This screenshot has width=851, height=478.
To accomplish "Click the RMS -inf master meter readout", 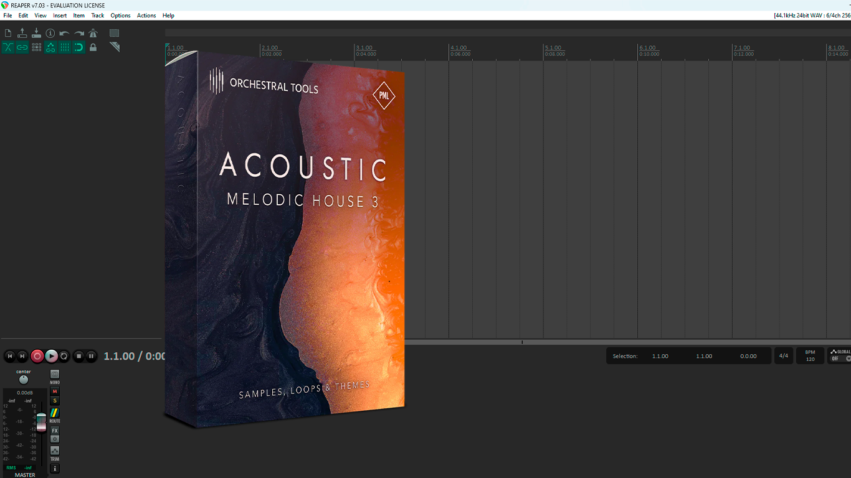I will (19, 467).
